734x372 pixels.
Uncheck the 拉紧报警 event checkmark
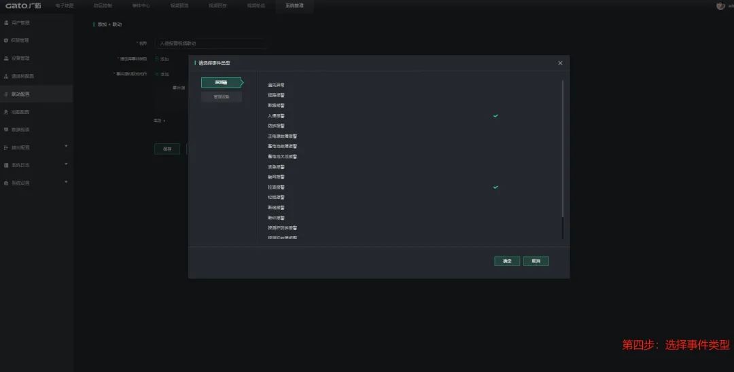(x=495, y=187)
